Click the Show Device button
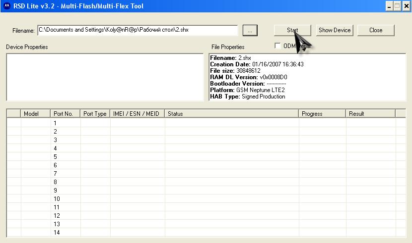Viewport: 412px width, 243px height. [335, 30]
